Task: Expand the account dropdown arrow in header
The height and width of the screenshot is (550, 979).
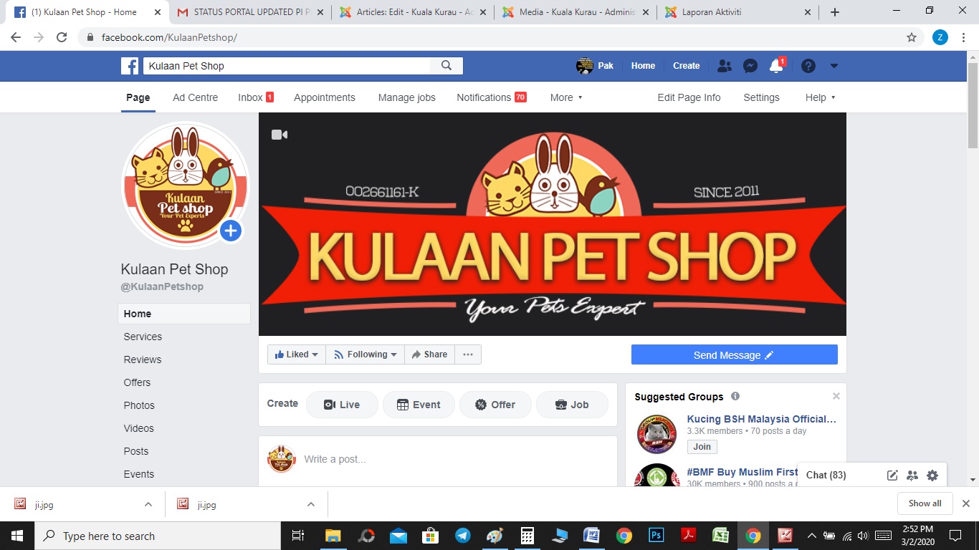Action: pyautogui.click(x=834, y=66)
